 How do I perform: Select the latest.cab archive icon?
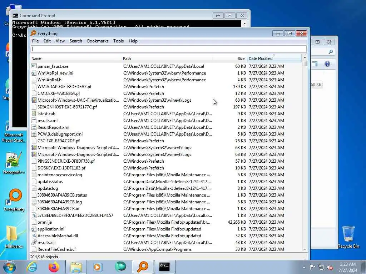tap(34, 114)
